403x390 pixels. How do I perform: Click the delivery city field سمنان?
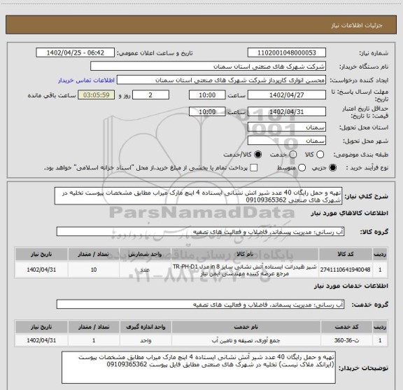287,141
